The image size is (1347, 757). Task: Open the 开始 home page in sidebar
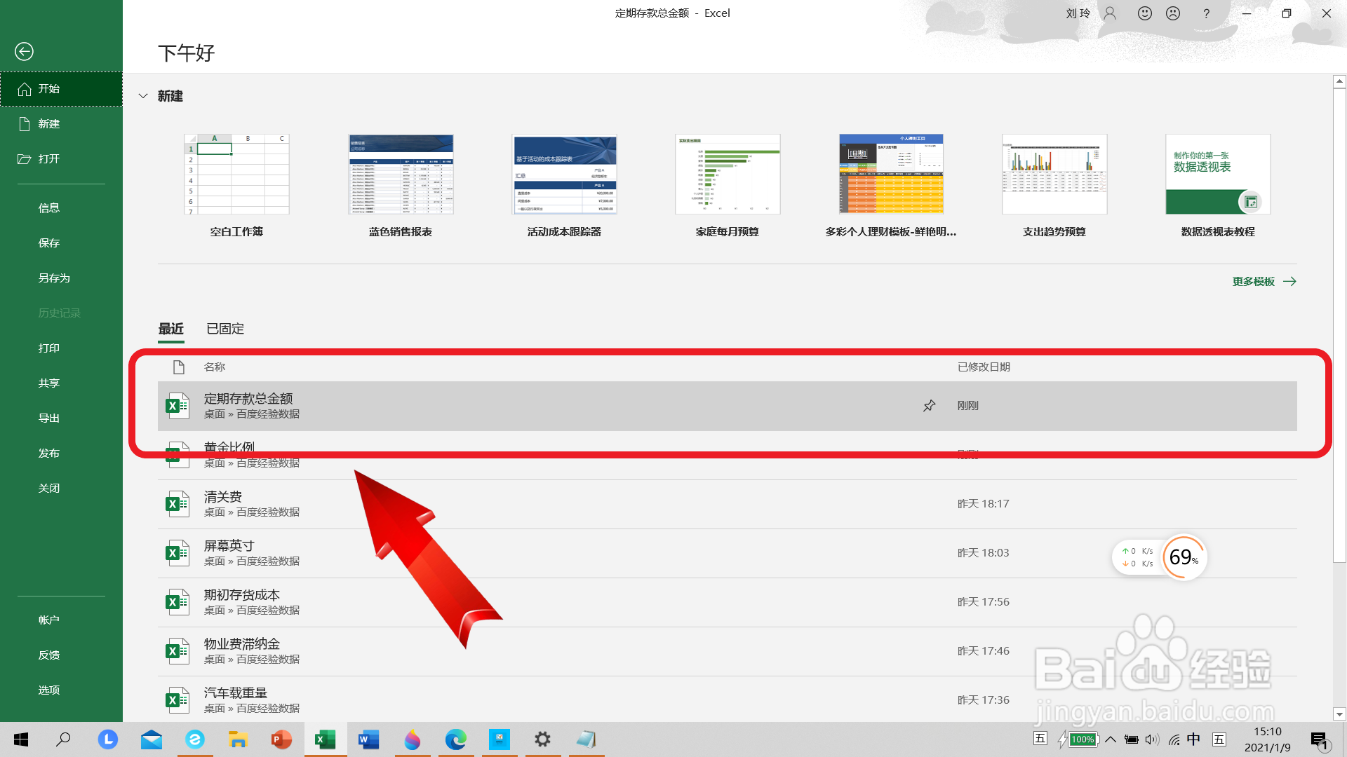click(x=61, y=89)
